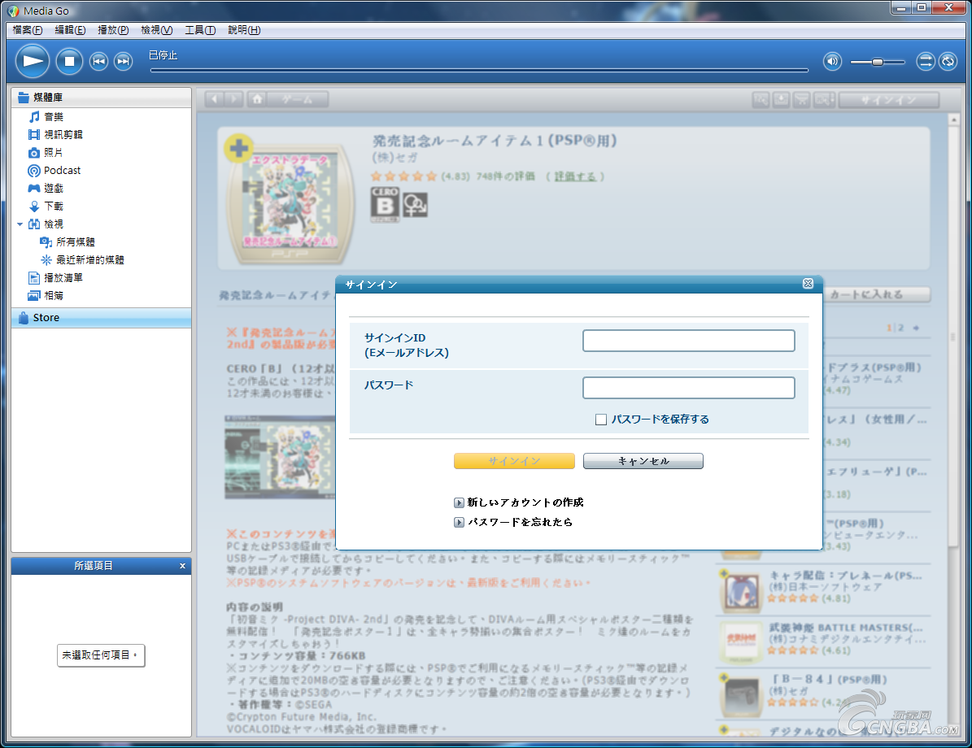Collapse the 檢視 tree node arrow
The image size is (972, 748).
(20, 224)
